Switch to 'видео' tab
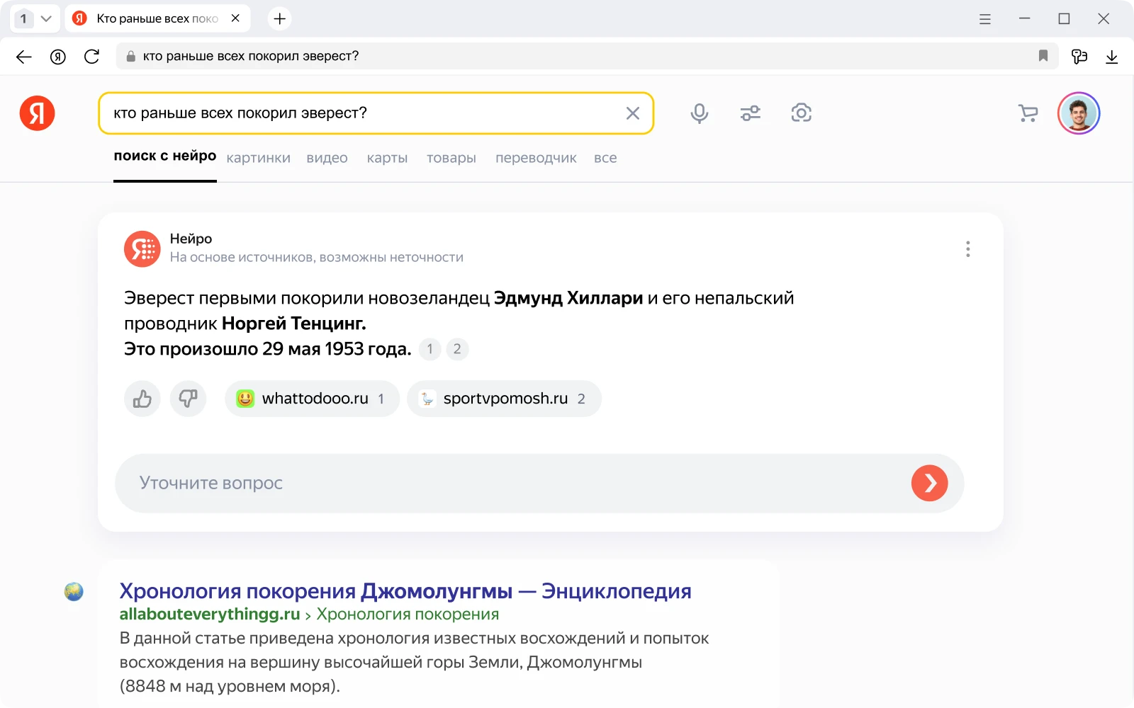Image resolution: width=1134 pixels, height=708 pixels. pos(327,158)
